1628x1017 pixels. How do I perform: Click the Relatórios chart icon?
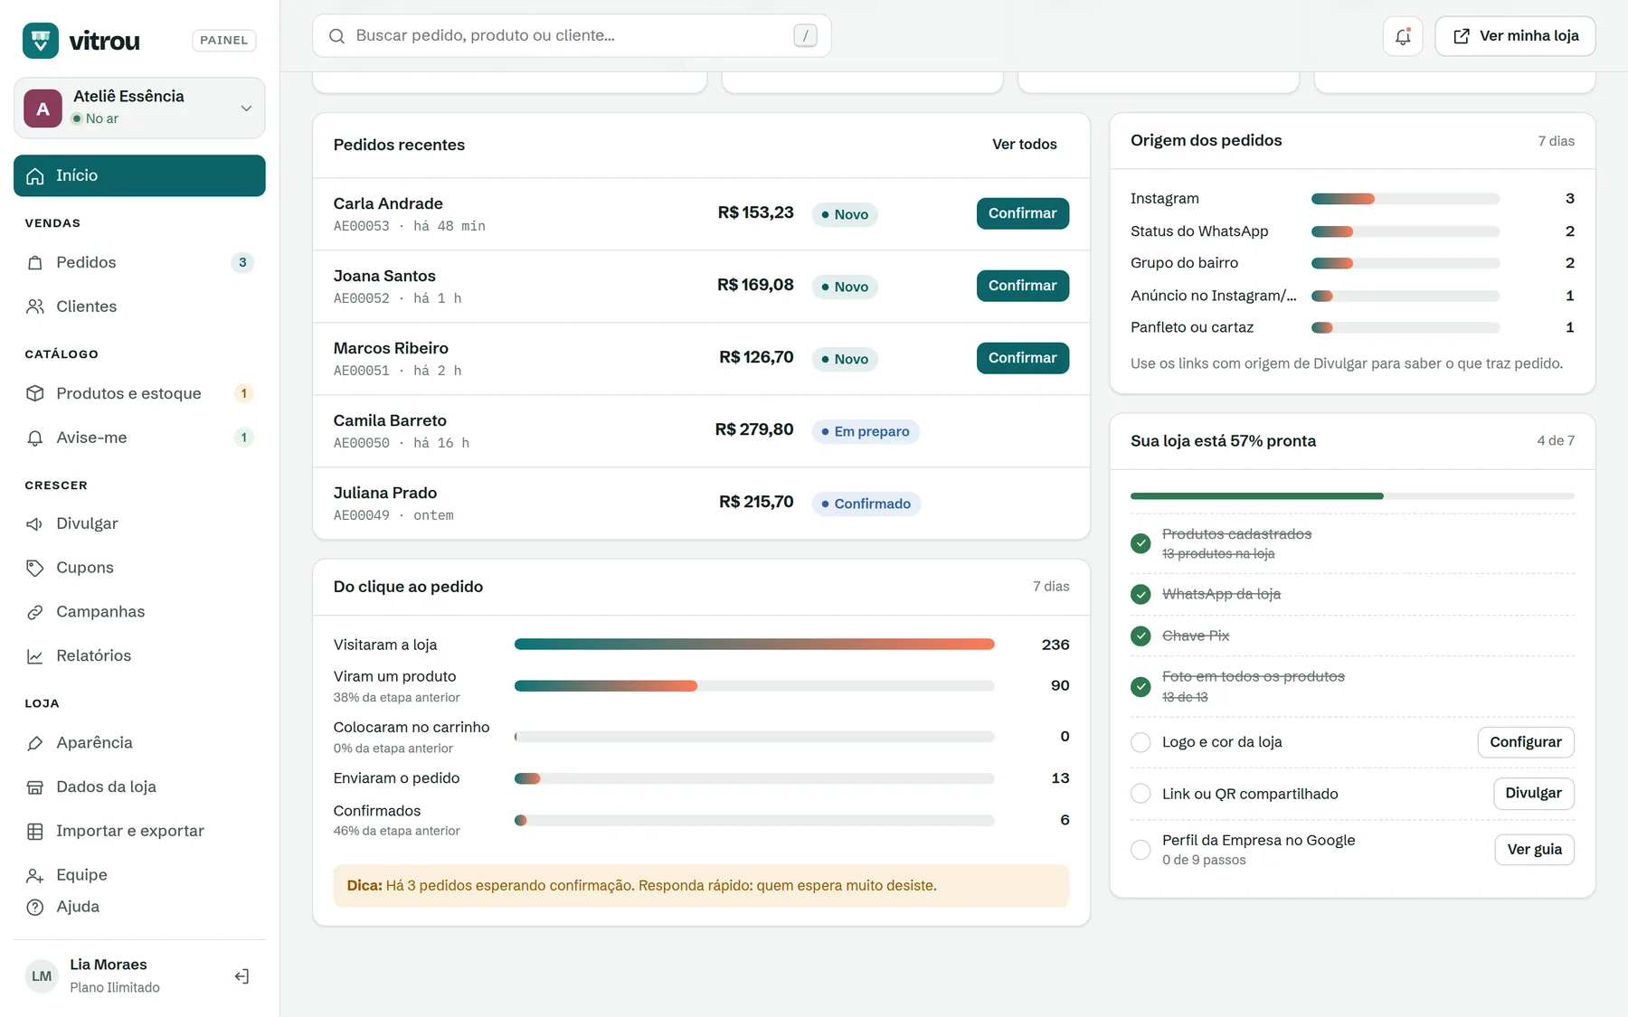click(35, 656)
